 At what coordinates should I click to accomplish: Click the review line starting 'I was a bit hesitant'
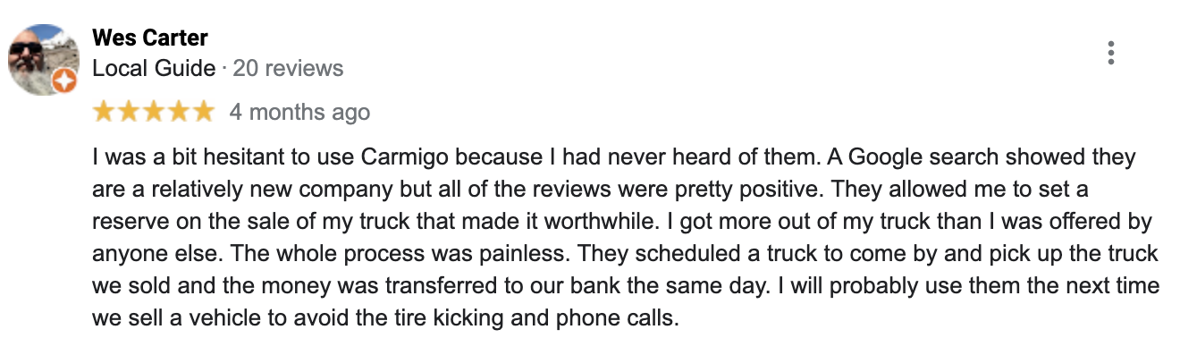coord(614,158)
